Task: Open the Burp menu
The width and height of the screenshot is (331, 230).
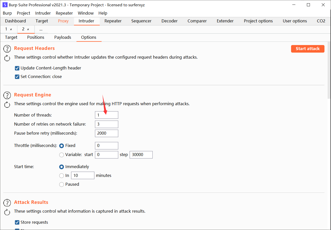Action: [x=7, y=13]
